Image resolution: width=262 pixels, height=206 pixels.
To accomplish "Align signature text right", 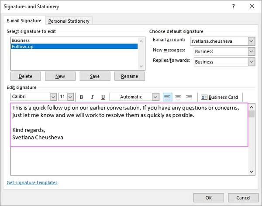I will [189, 97].
